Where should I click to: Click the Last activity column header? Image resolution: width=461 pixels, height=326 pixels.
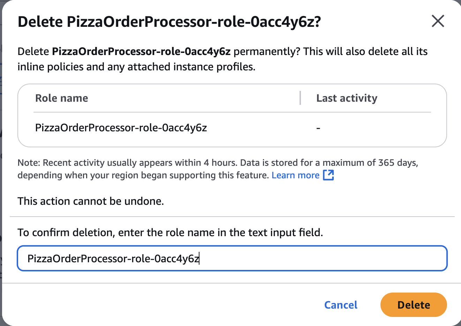(347, 98)
